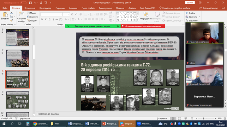This screenshot has width=227, height=127.
Task: Click the fit slide to window icon
Action: pos(225,119)
